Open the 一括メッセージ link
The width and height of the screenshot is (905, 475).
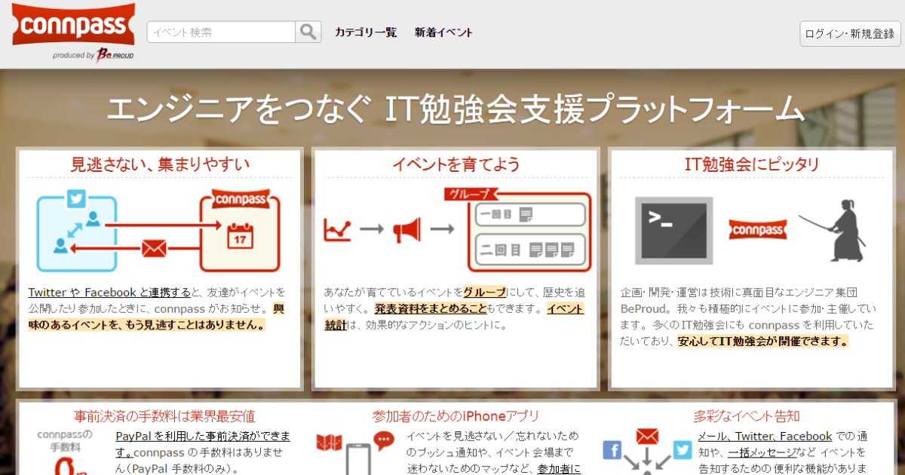(x=762, y=452)
